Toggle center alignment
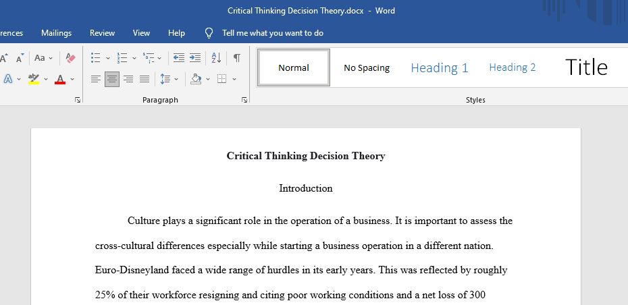 (x=111, y=79)
